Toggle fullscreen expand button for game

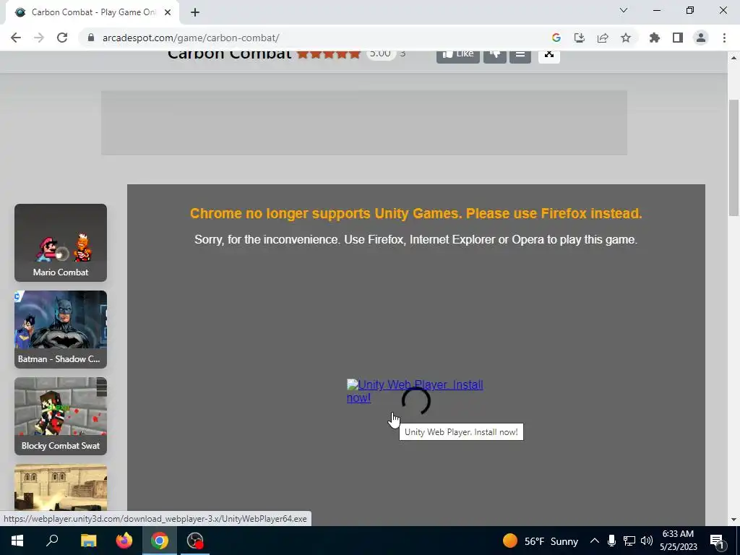point(549,56)
